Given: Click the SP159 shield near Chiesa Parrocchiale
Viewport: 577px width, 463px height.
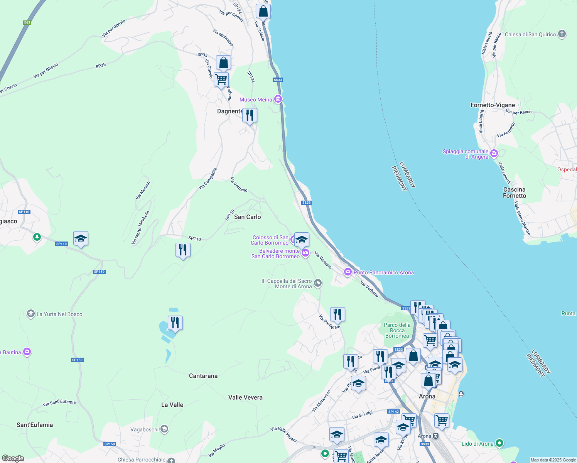Looking at the screenshot, I should click(x=110, y=444).
